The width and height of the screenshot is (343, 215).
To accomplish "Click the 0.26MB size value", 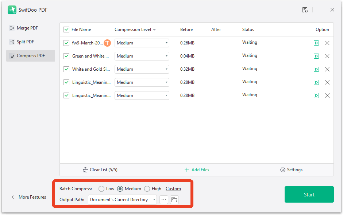I will tap(187, 43).
